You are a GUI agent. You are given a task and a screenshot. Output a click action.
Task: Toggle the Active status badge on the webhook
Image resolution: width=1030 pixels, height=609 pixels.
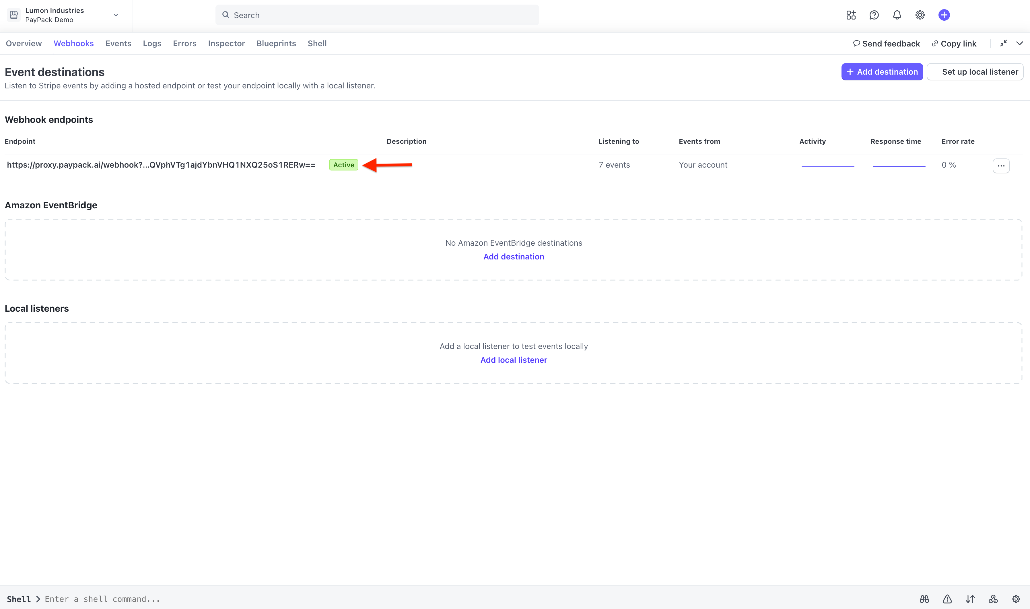343,164
